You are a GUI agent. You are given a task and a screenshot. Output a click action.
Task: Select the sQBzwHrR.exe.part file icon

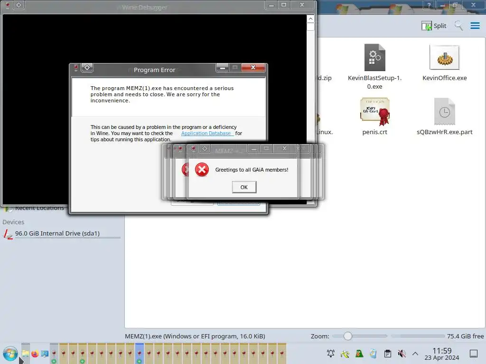(x=444, y=111)
